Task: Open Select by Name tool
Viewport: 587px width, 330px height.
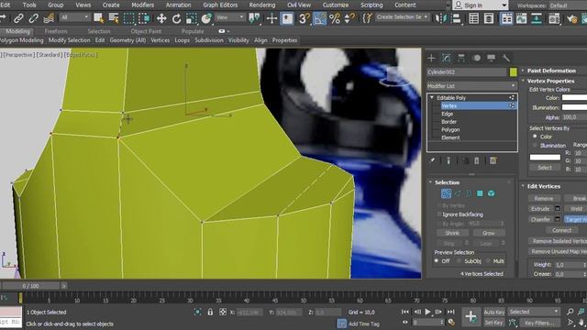Action: [x=114, y=18]
